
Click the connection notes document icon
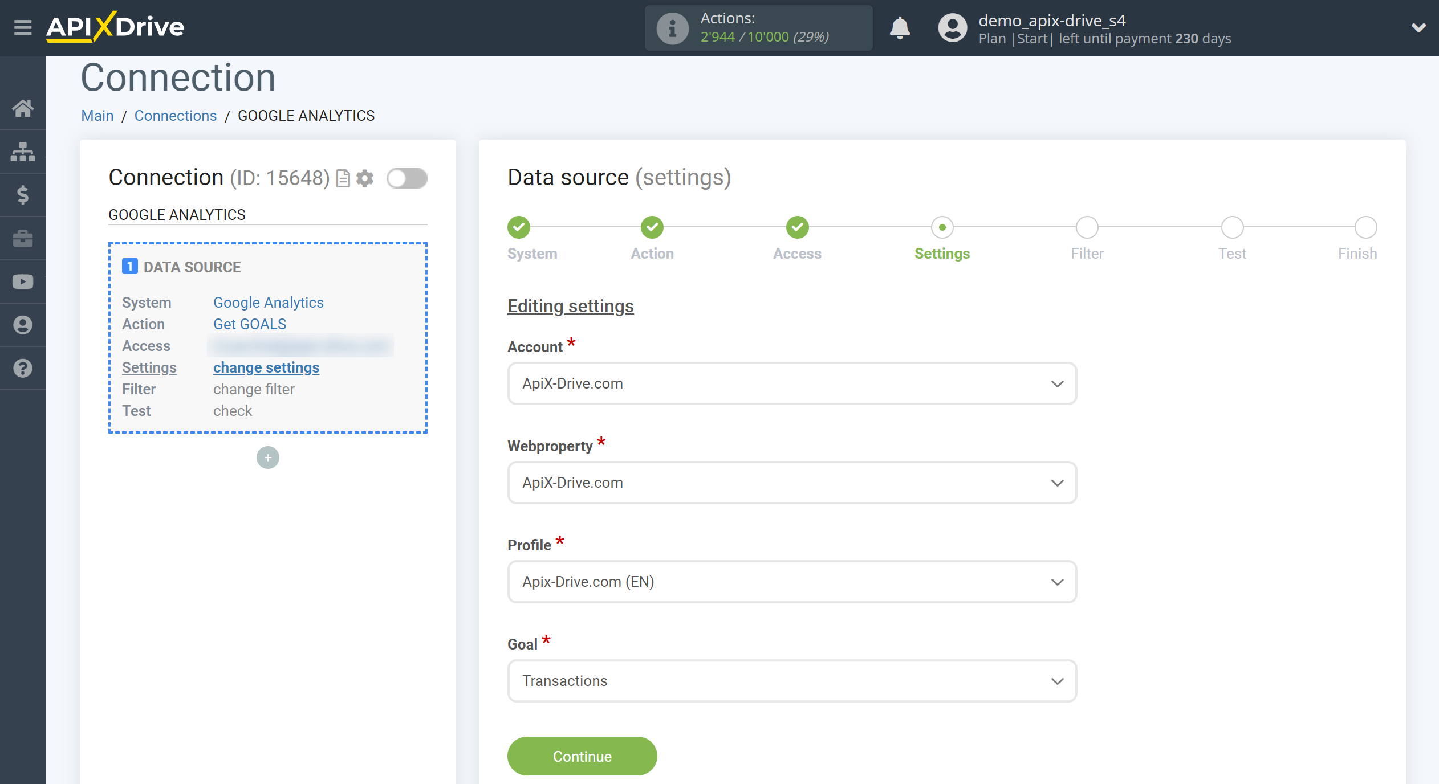[343, 178]
